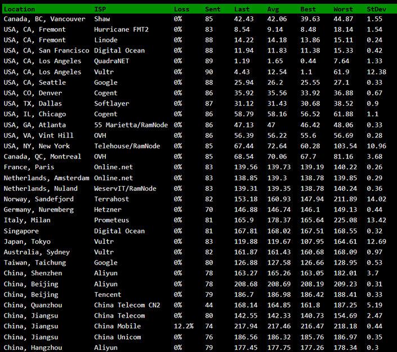Click the Last column header
Image resolution: width=397 pixels, height=352 pixels.
click(x=242, y=10)
